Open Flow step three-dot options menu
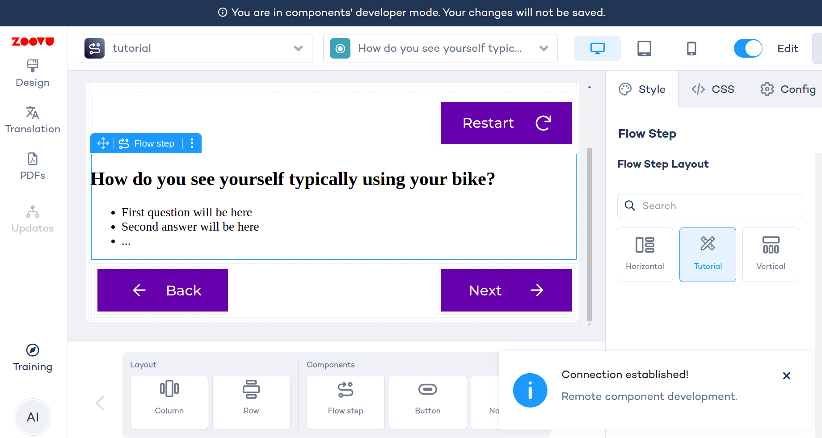 tap(192, 143)
